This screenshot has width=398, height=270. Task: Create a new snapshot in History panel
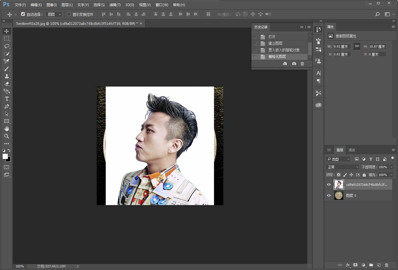point(294,64)
